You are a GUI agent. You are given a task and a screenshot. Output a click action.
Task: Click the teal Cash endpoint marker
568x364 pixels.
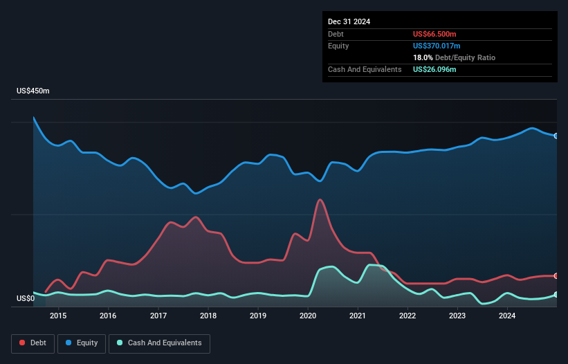556,295
